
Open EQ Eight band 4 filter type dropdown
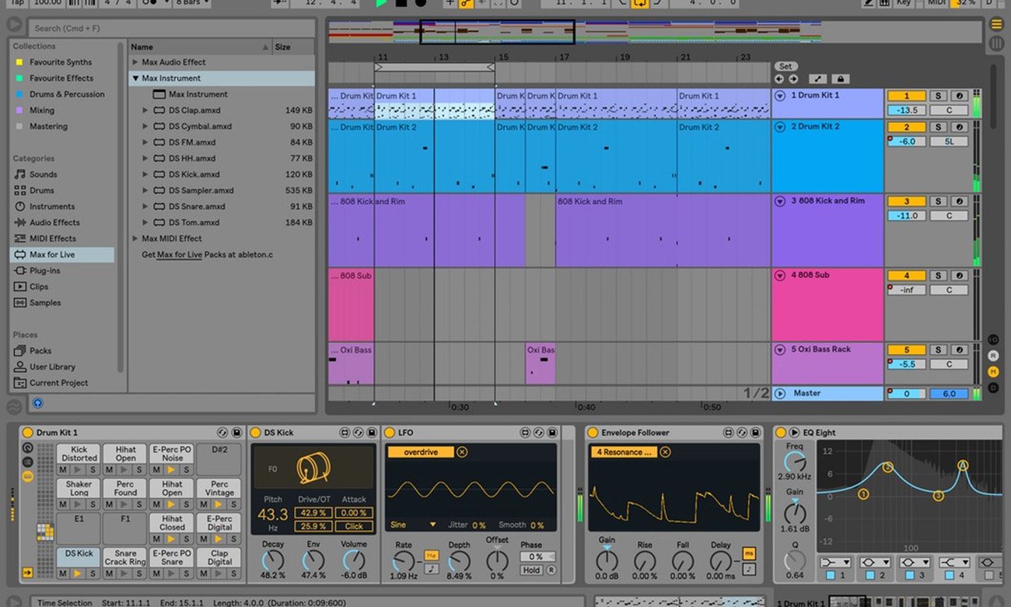tap(954, 562)
